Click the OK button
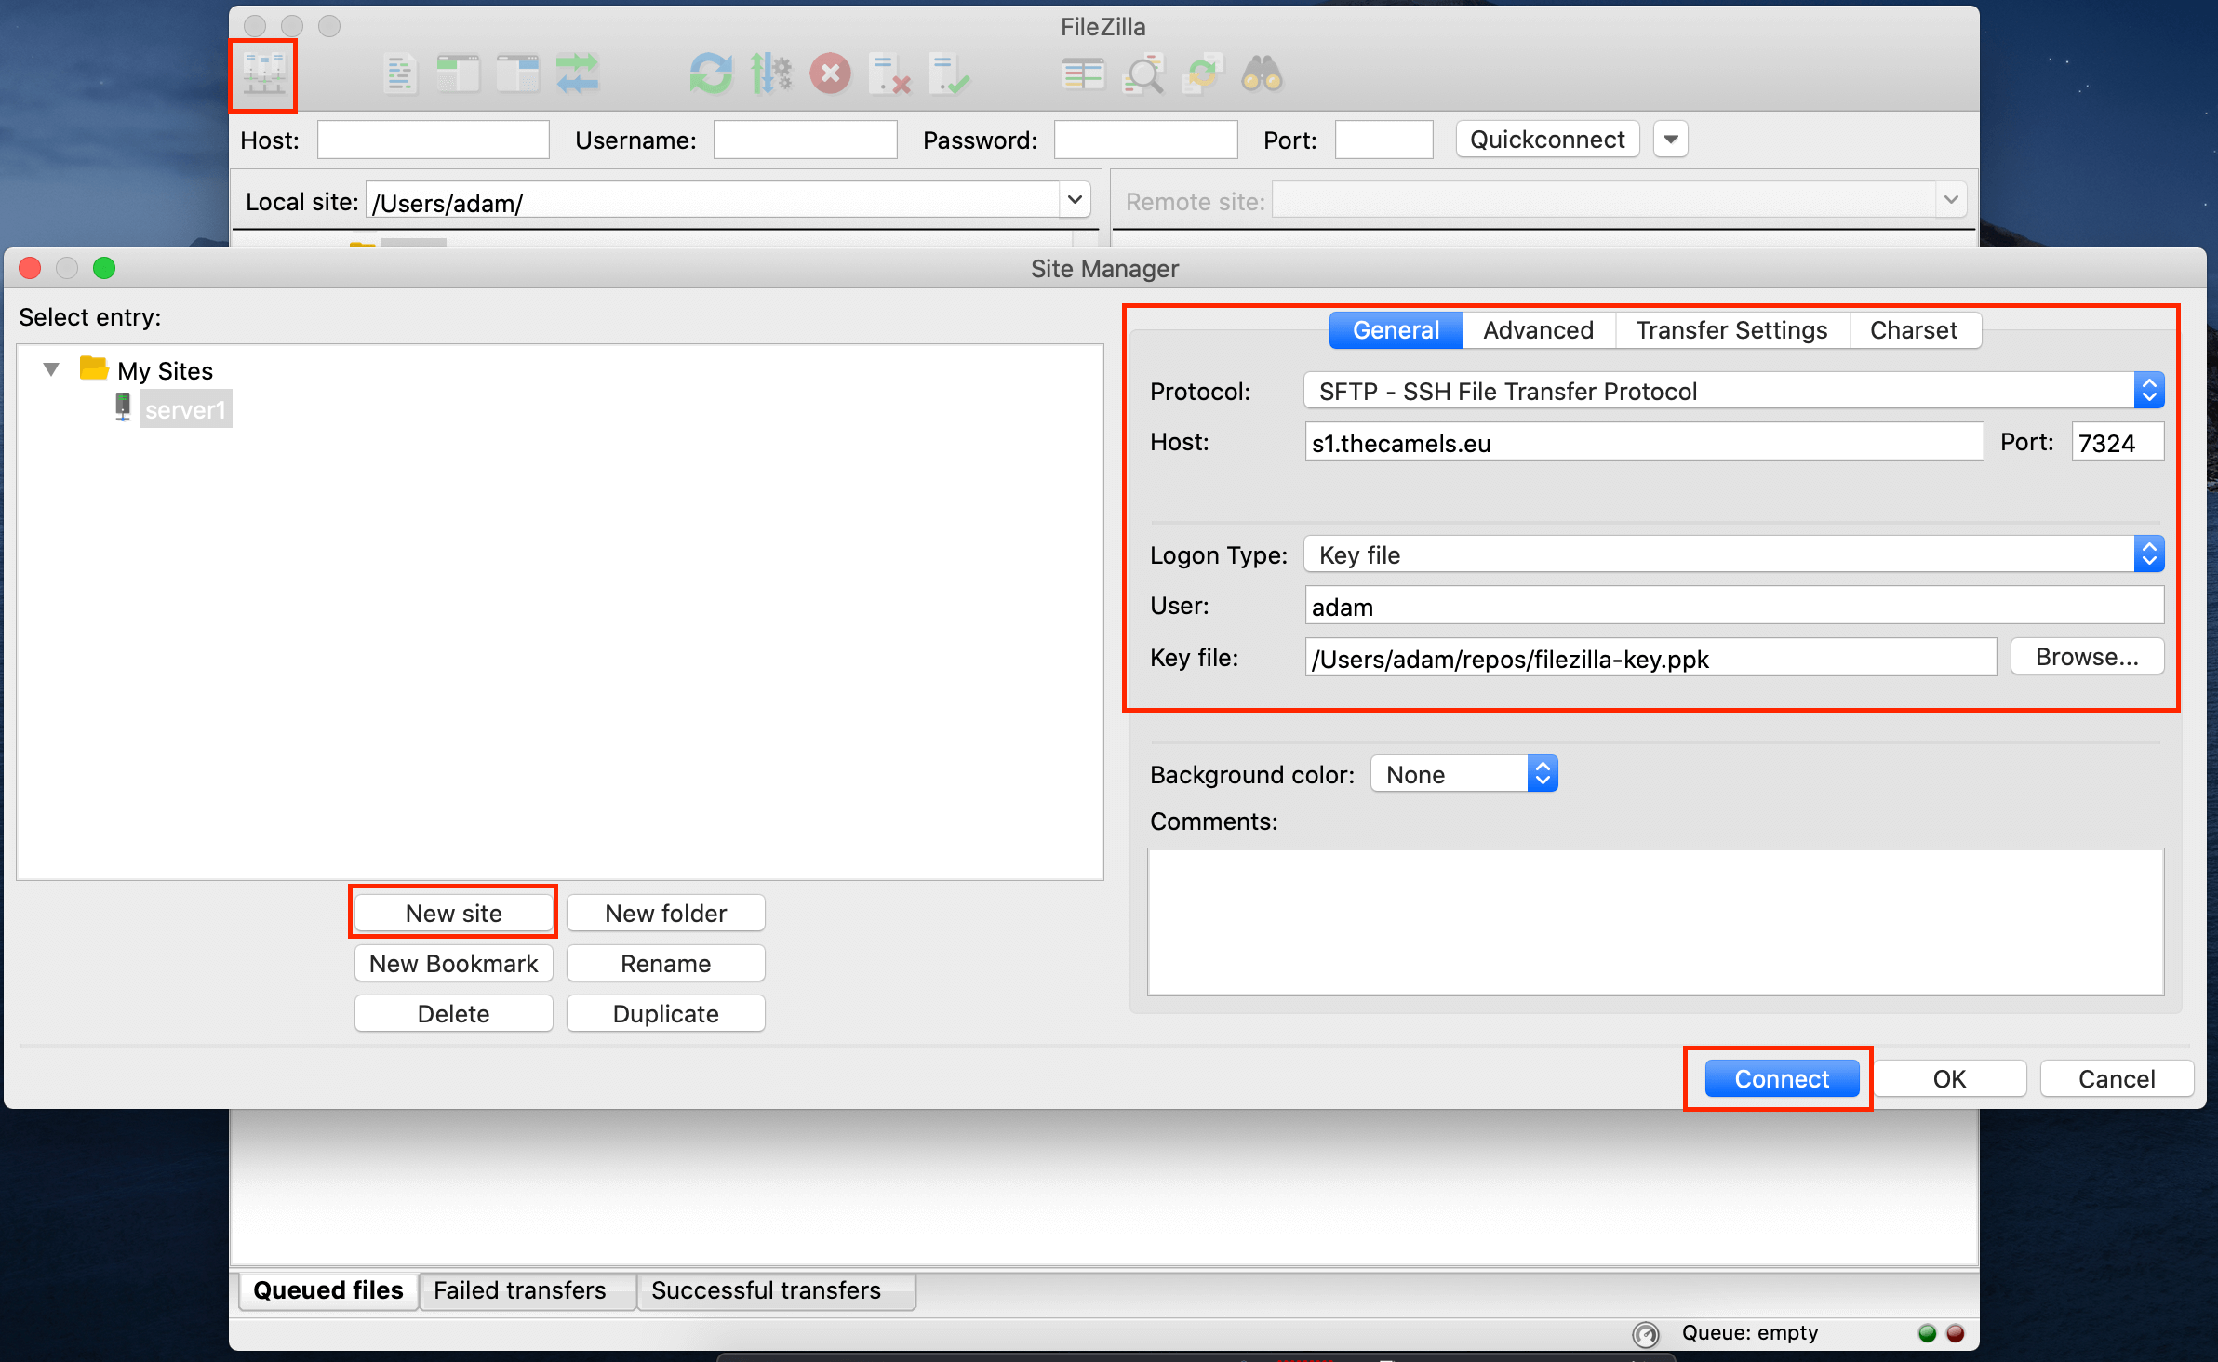The height and width of the screenshot is (1362, 2218). (1949, 1078)
